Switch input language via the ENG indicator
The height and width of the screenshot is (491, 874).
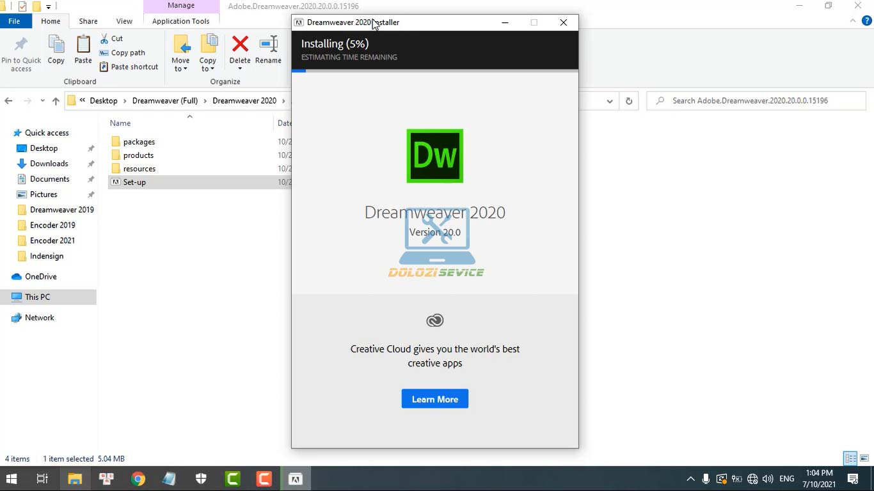(786, 478)
